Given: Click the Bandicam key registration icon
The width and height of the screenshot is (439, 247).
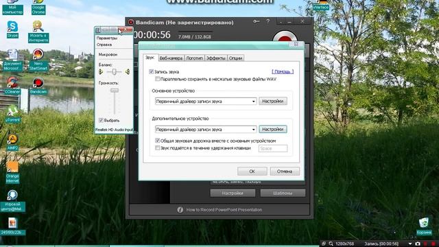Looking at the screenshot, I should click(x=256, y=21).
